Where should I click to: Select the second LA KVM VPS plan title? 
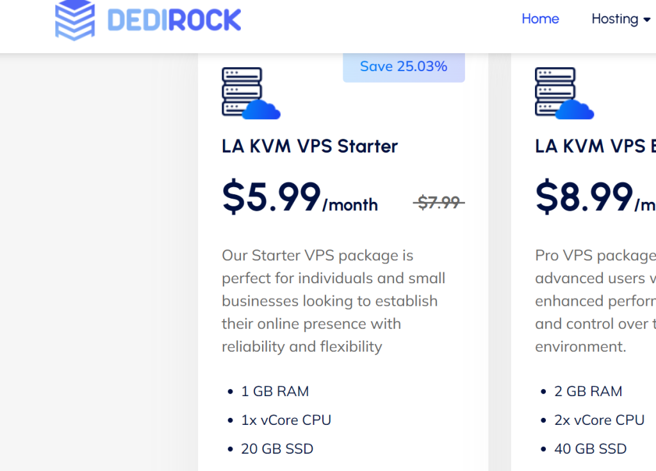pos(595,146)
